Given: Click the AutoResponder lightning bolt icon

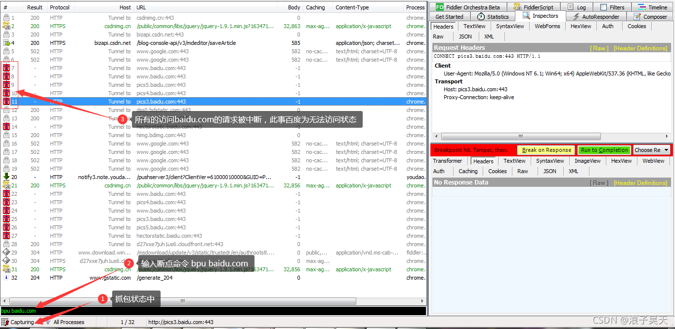Looking at the screenshot, I should (x=576, y=17).
